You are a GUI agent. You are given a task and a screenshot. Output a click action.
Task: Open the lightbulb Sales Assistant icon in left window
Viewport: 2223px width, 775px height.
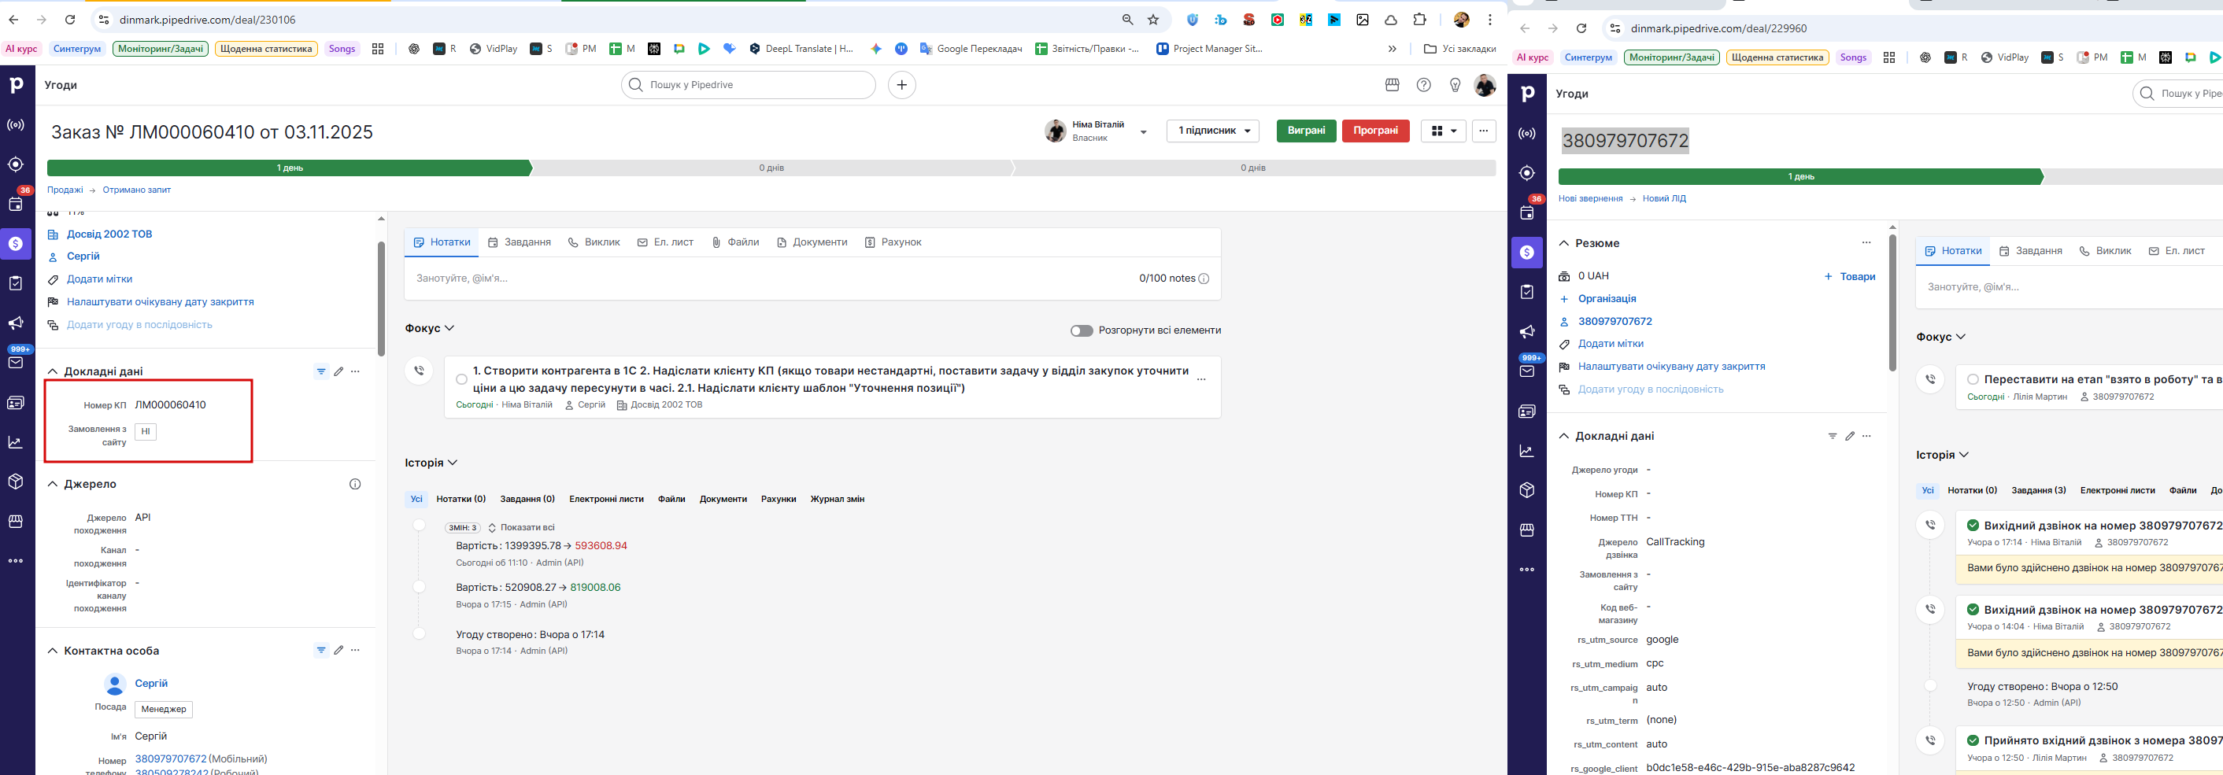point(1455,84)
